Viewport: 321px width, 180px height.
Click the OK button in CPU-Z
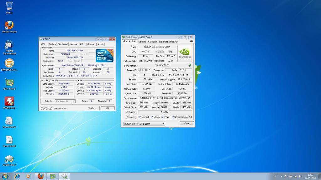pyautogui.click(x=108, y=108)
